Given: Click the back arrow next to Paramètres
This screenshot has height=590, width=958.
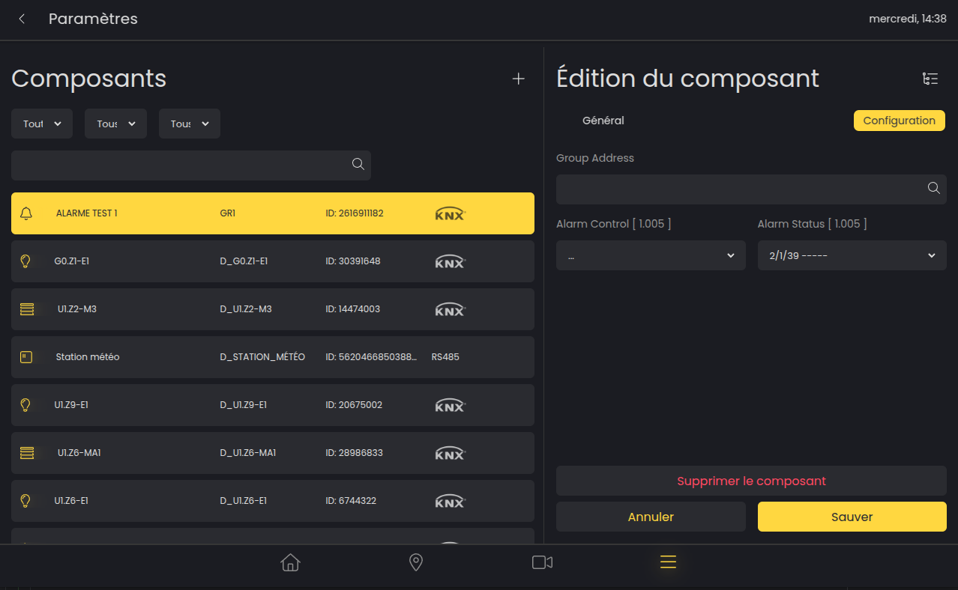Looking at the screenshot, I should tap(22, 19).
